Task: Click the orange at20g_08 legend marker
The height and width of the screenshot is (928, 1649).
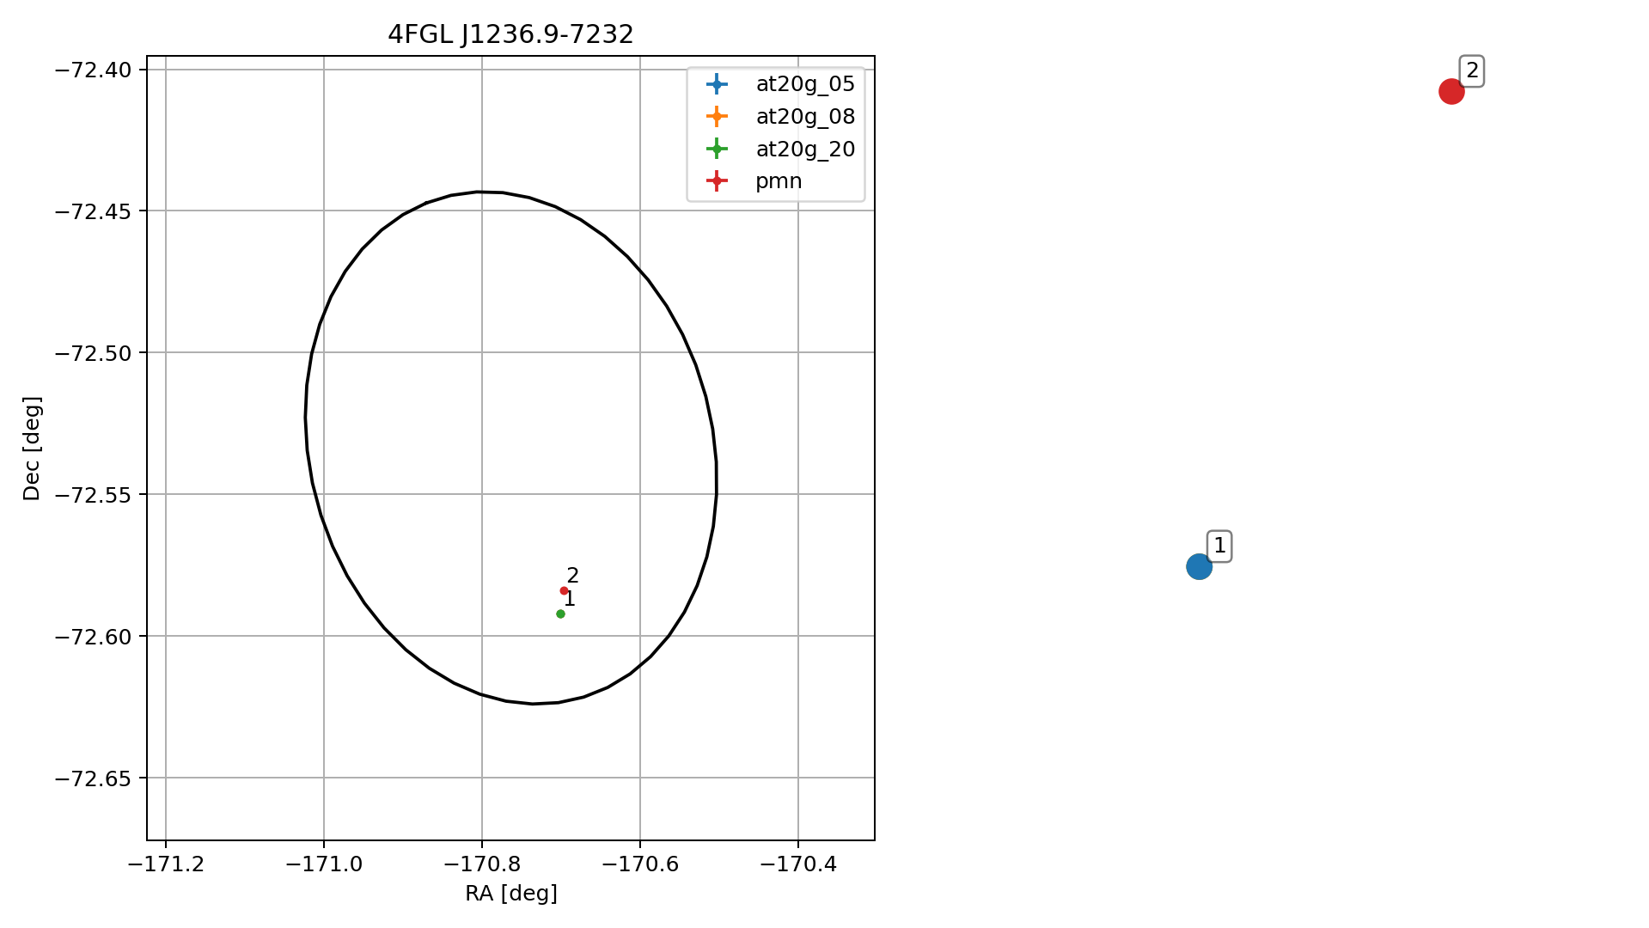Action: coord(717,116)
